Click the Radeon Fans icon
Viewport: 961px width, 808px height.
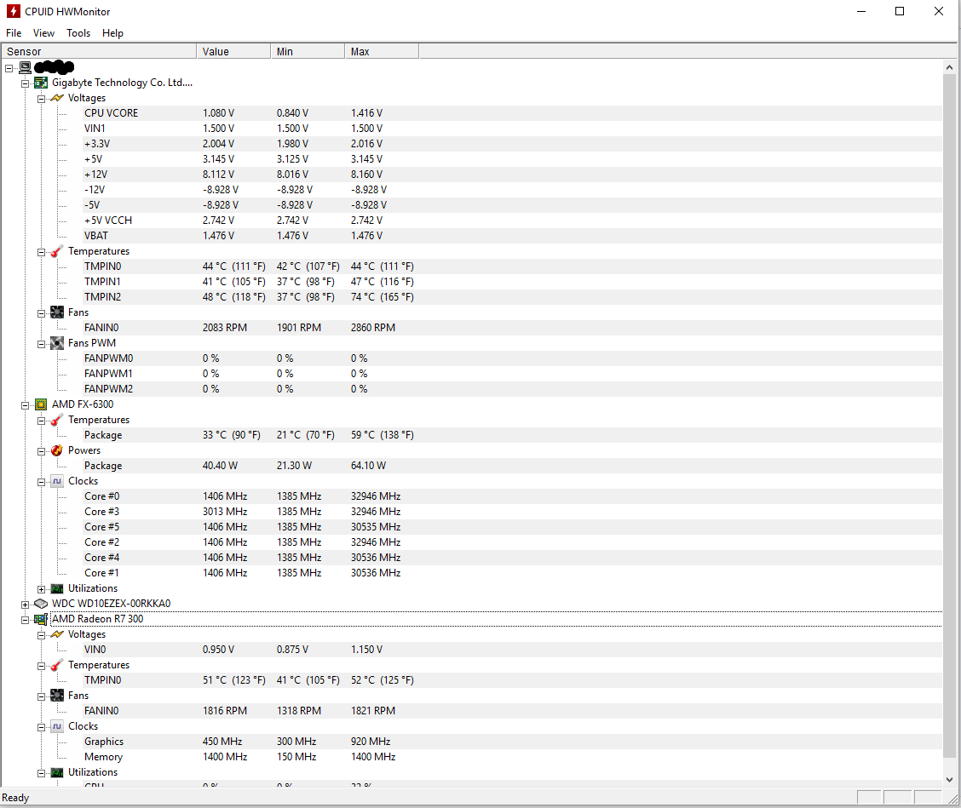click(x=57, y=696)
